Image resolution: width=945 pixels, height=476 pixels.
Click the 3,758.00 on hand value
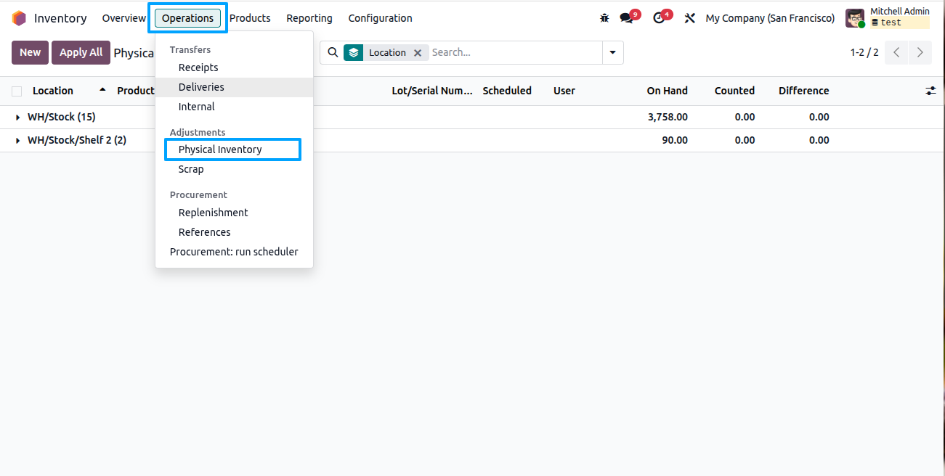tap(668, 117)
